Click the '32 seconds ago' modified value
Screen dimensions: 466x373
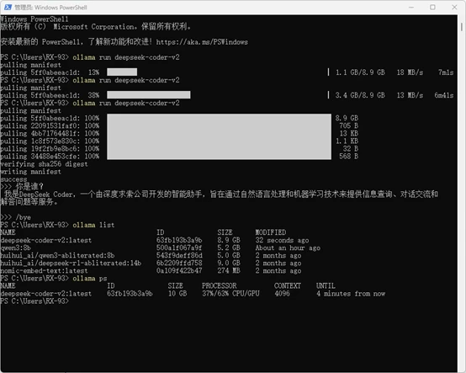(282, 240)
